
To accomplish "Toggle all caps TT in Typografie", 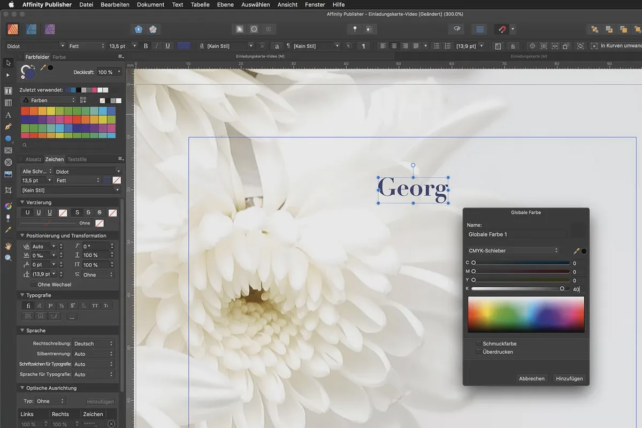I will pos(95,305).
